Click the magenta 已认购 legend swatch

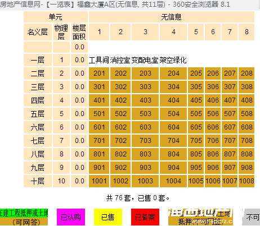click(71, 217)
